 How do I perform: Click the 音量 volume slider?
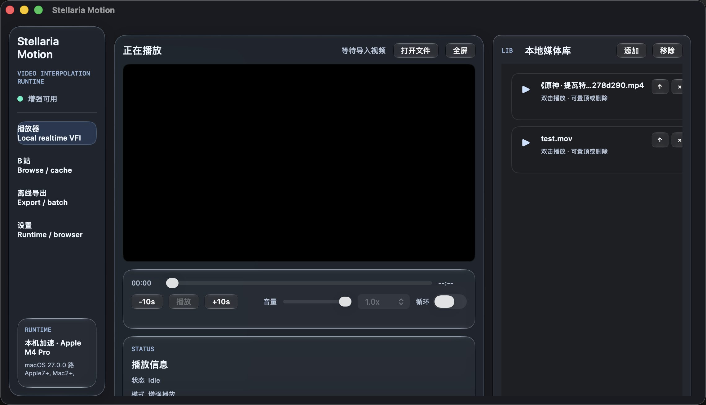point(317,302)
